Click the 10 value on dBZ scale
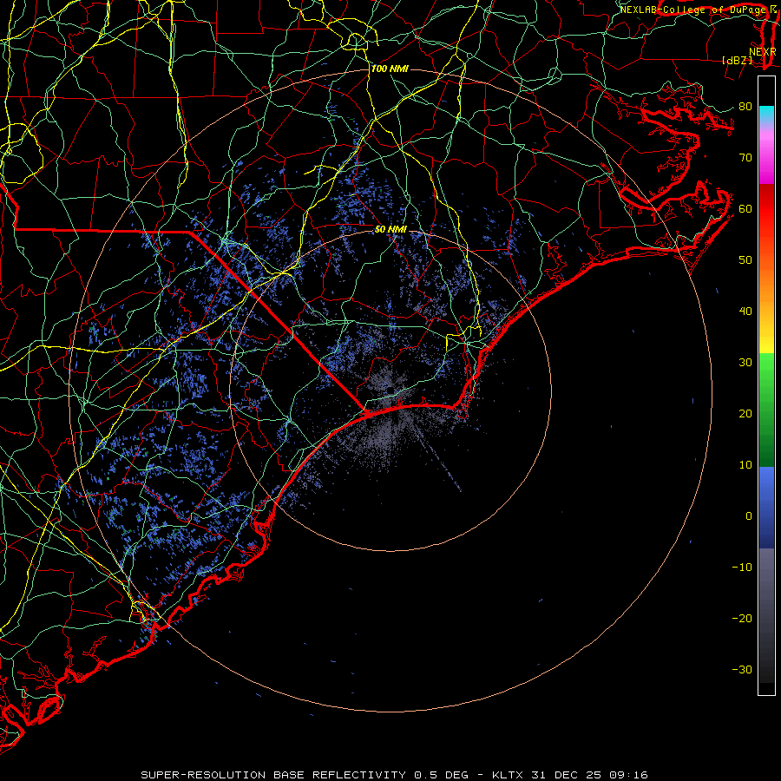Image resolution: width=781 pixels, height=781 pixels. (x=745, y=465)
